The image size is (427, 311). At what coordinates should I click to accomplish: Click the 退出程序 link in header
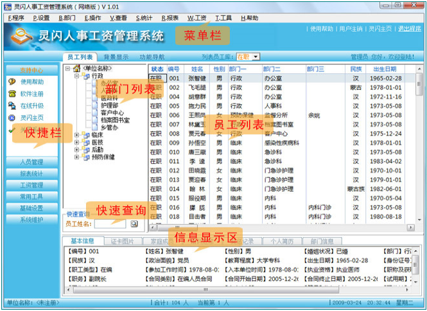pyautogui.click(x=410, y=29)
